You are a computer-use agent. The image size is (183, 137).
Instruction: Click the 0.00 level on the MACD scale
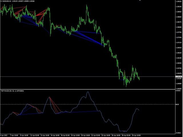[177, 104]
